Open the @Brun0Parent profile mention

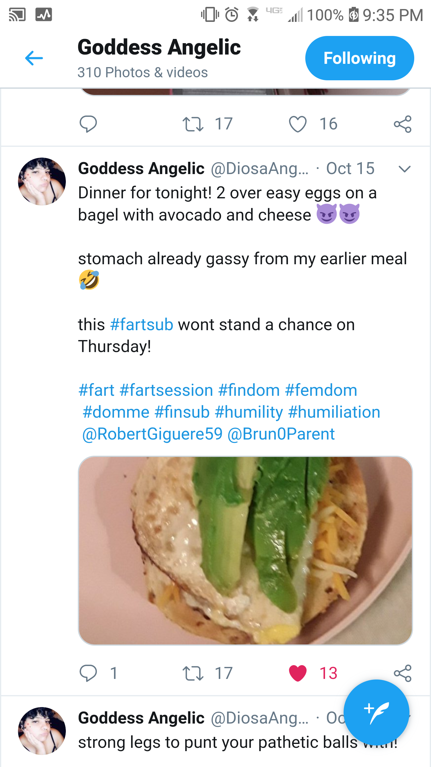click(281, 434)
